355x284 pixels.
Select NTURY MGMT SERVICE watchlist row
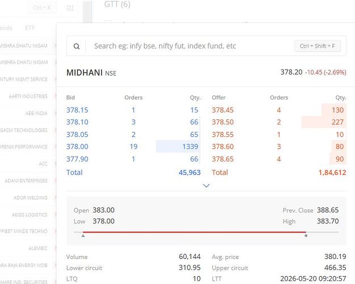point(24,80)
